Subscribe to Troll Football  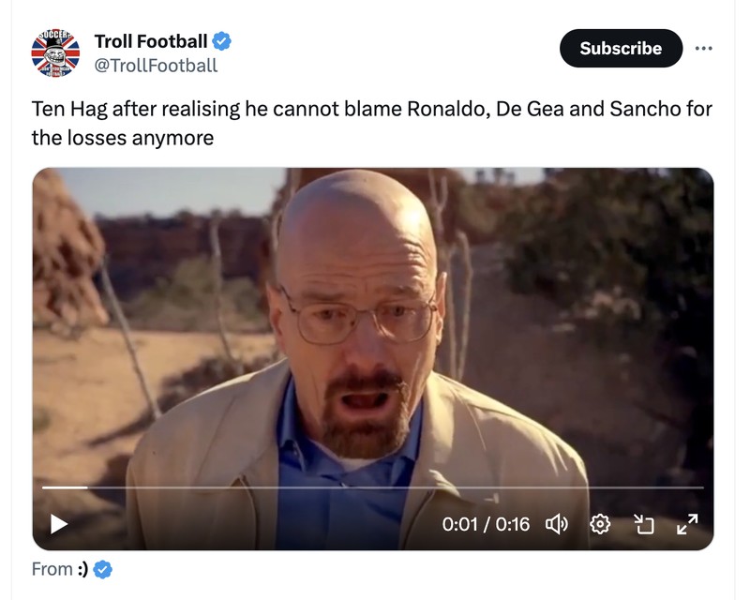coord(621,48)
